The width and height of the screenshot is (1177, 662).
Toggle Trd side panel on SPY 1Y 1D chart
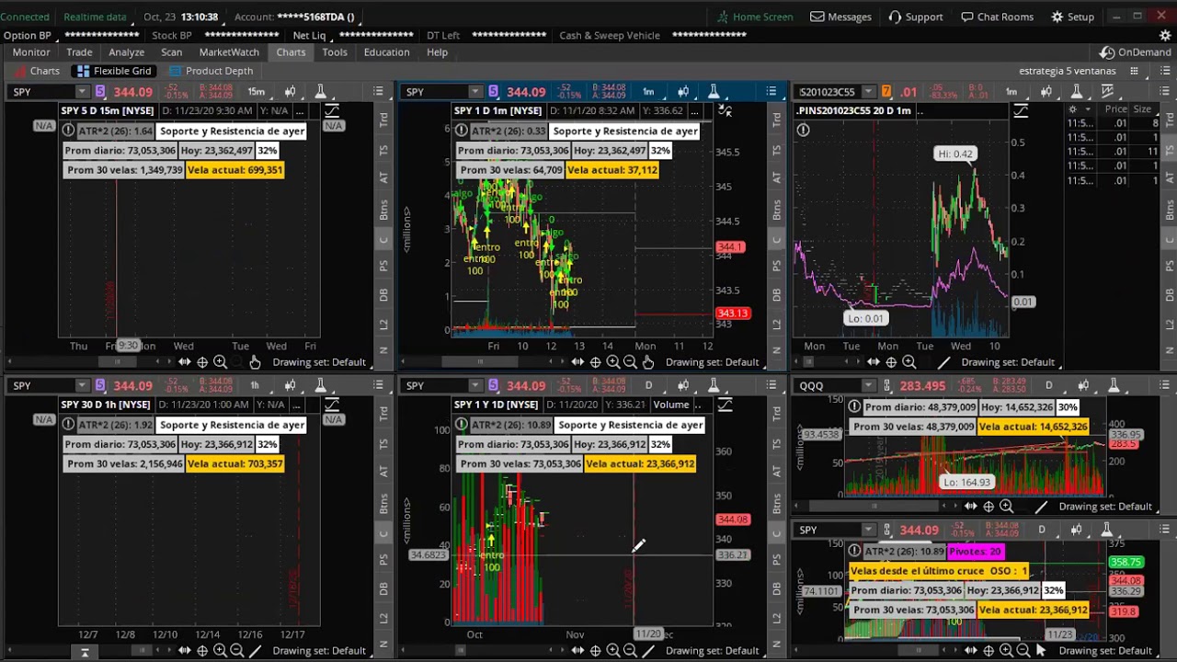pos(777,414)
